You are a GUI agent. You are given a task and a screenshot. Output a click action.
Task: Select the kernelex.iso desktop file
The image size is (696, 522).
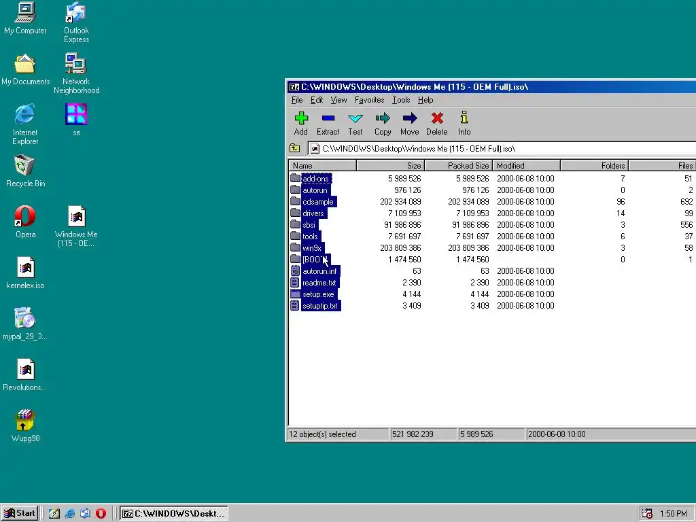coord(25,273)
